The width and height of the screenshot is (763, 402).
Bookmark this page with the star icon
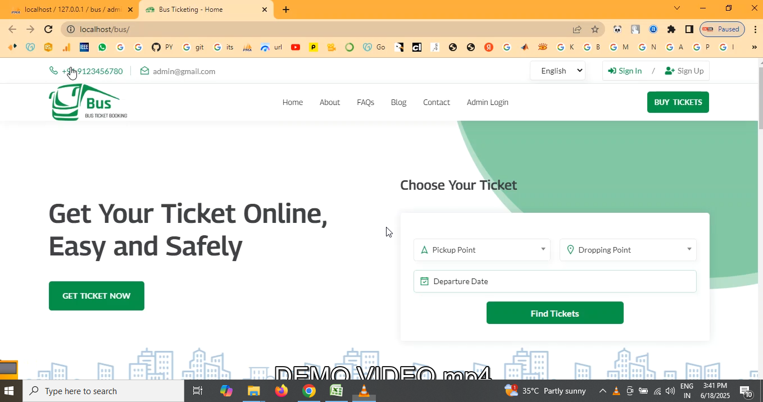pyautogui.click(x=595, y=29)
